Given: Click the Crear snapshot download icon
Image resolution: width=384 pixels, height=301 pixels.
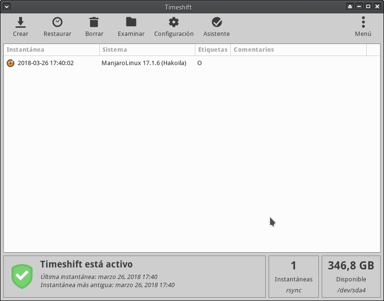Looking at the screenshot, I should pyautogui.click(x=20, y=22).
